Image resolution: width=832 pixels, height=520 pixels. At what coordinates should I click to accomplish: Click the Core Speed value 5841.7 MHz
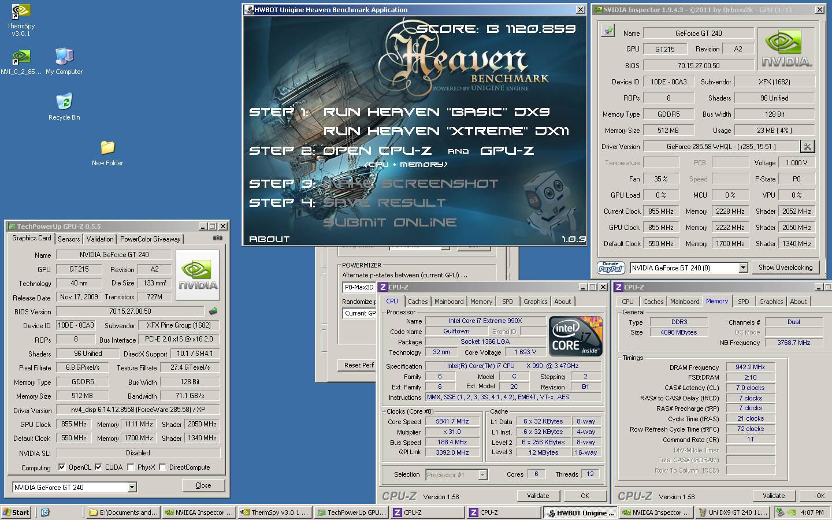tap(452, 421)
